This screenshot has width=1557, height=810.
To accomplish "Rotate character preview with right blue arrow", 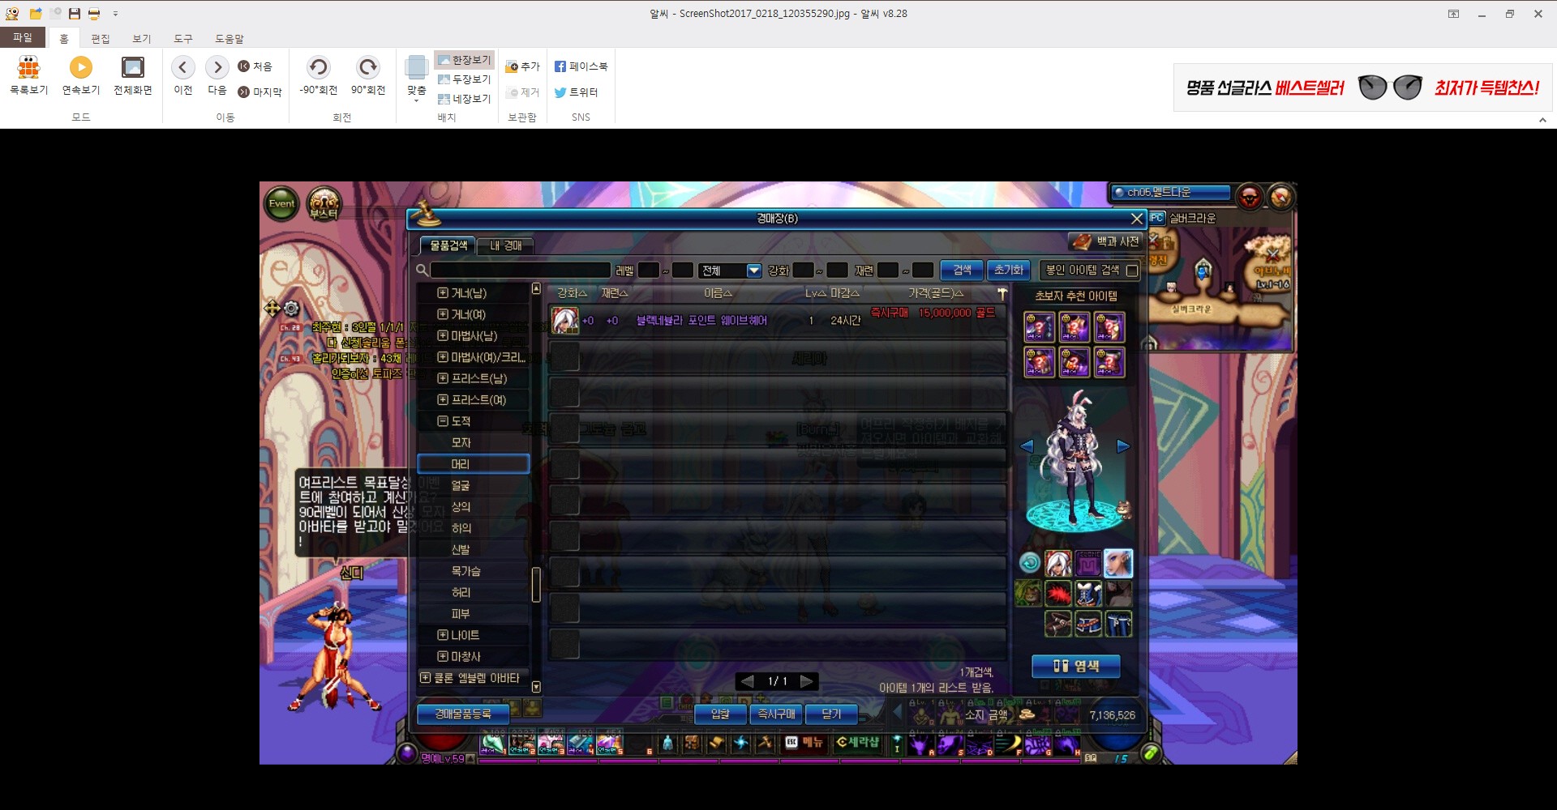I will pyautogui.click(x=1123, y=446).
